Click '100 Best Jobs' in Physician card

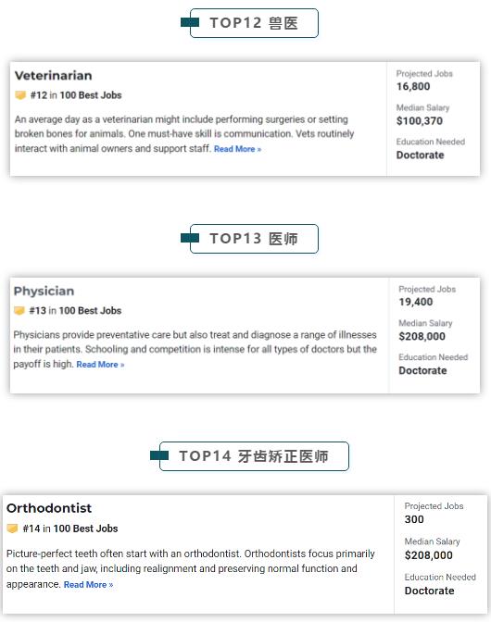90,311
